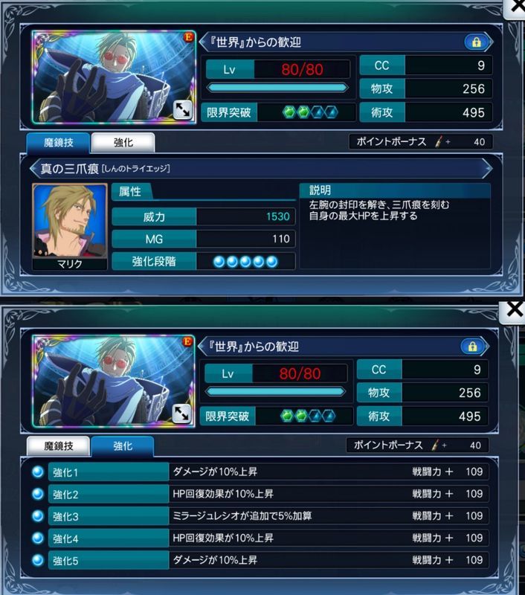
Task: Click the point bonus bottle icon in the bottom panel
Action: click(437, 445)
